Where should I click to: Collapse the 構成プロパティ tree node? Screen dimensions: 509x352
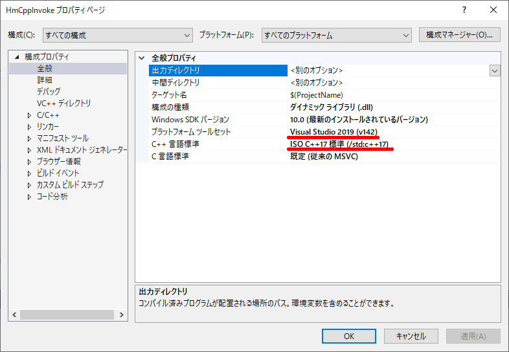17,57
